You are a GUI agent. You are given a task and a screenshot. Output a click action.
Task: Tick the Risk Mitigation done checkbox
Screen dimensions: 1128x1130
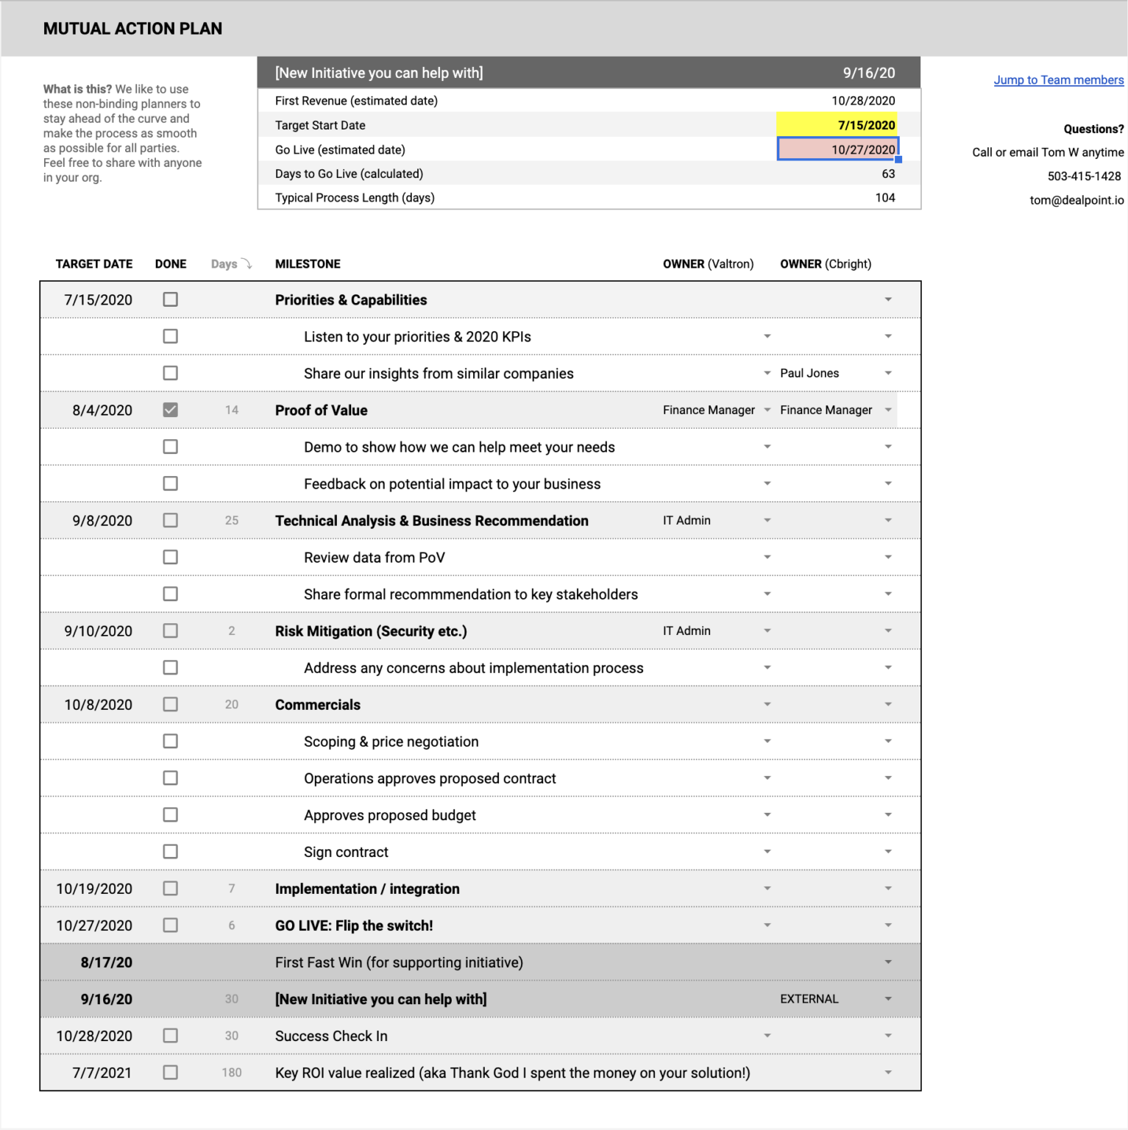(170, 630)
